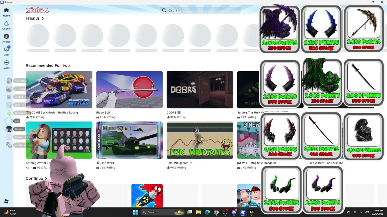This screenshot has height=217, width=387.
Task: Open Charts from the left sidebar
Action: (6, 25)
